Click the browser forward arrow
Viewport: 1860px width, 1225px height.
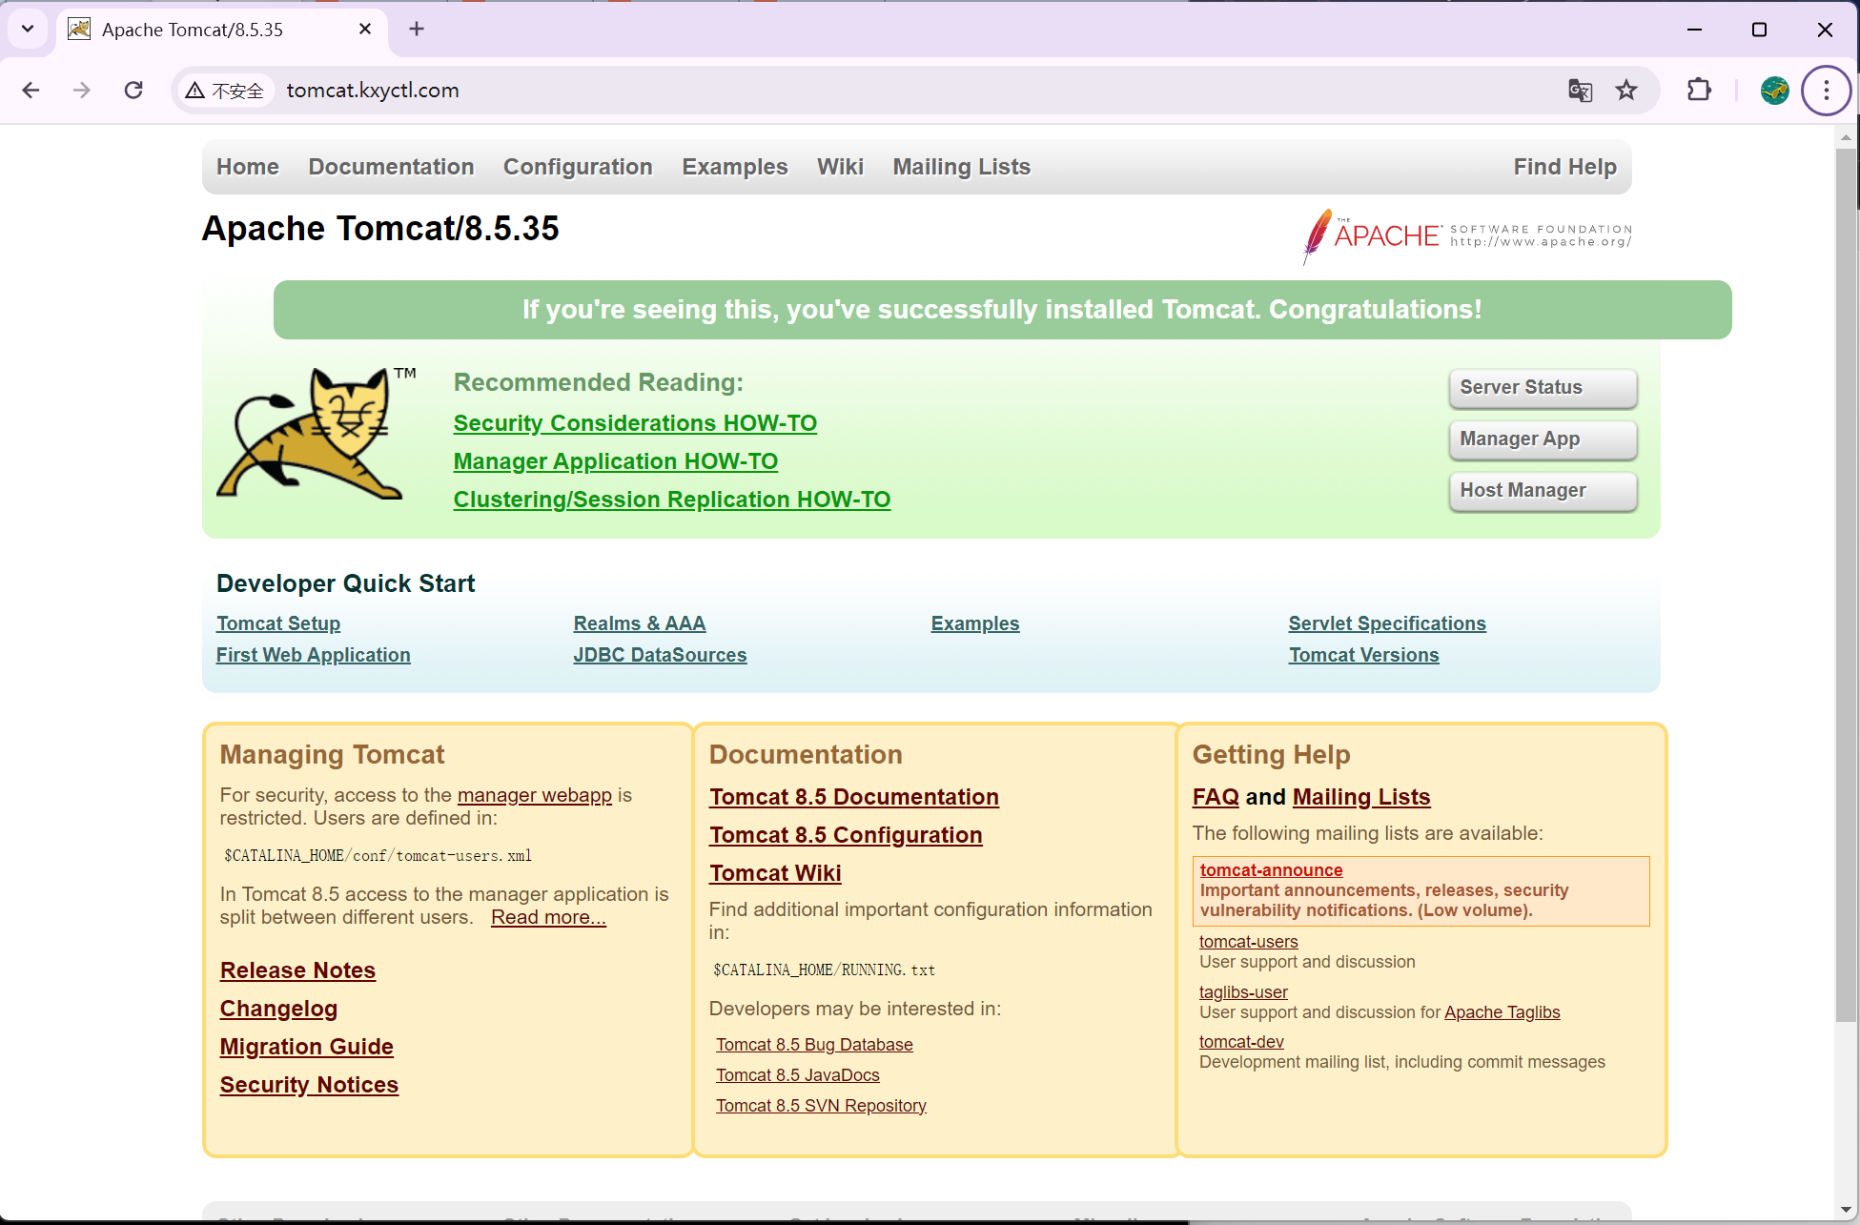[82, 91]
